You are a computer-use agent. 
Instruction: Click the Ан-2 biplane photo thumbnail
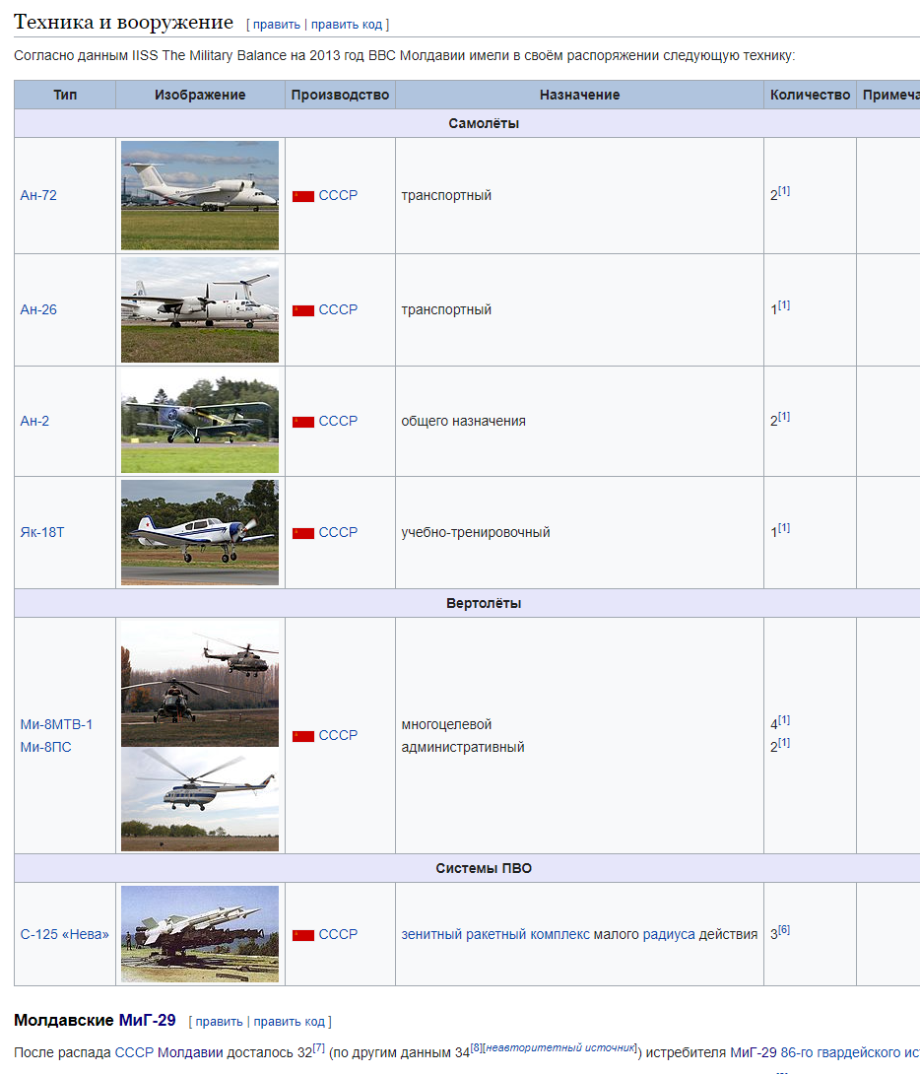click(x=200, y=422)
